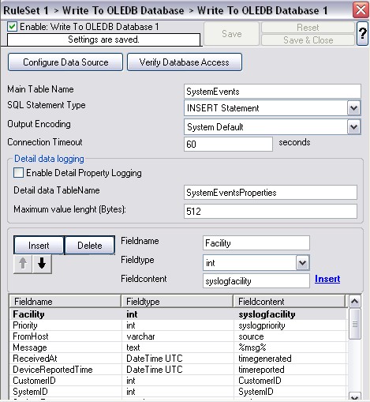Image resolution: width=370 pixels, height=402 pixels.
Task: Click Fieldtype column header
Action: (x=177, y=302)
